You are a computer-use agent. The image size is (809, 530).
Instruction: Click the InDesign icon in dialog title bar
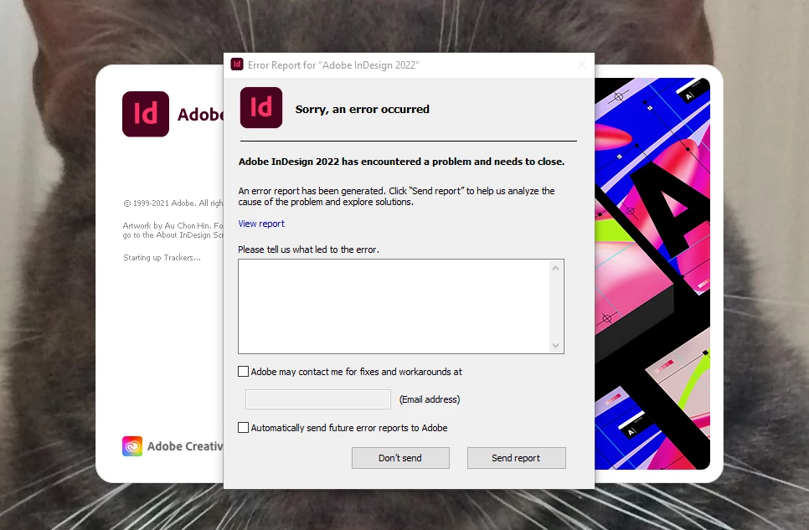coord(237,64)
